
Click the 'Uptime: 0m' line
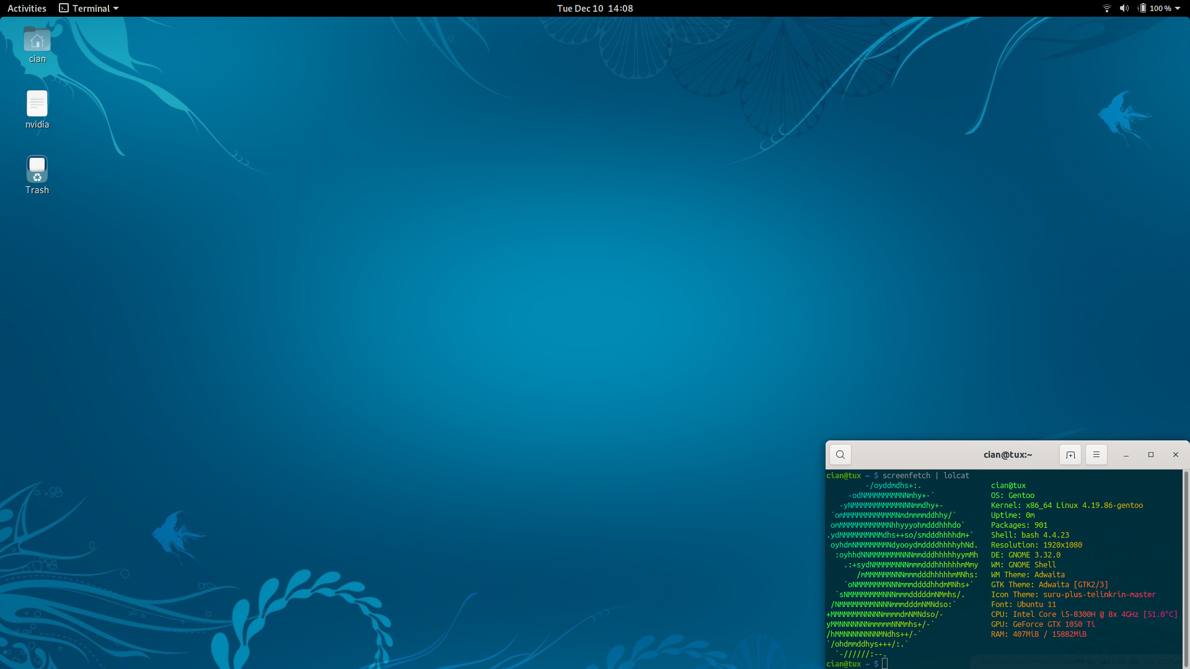click(x=1013, y=515)
